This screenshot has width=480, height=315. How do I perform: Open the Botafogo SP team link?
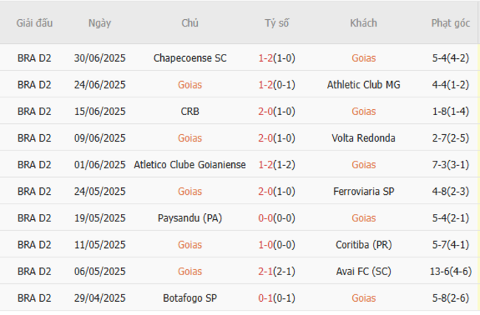[190, 298]
